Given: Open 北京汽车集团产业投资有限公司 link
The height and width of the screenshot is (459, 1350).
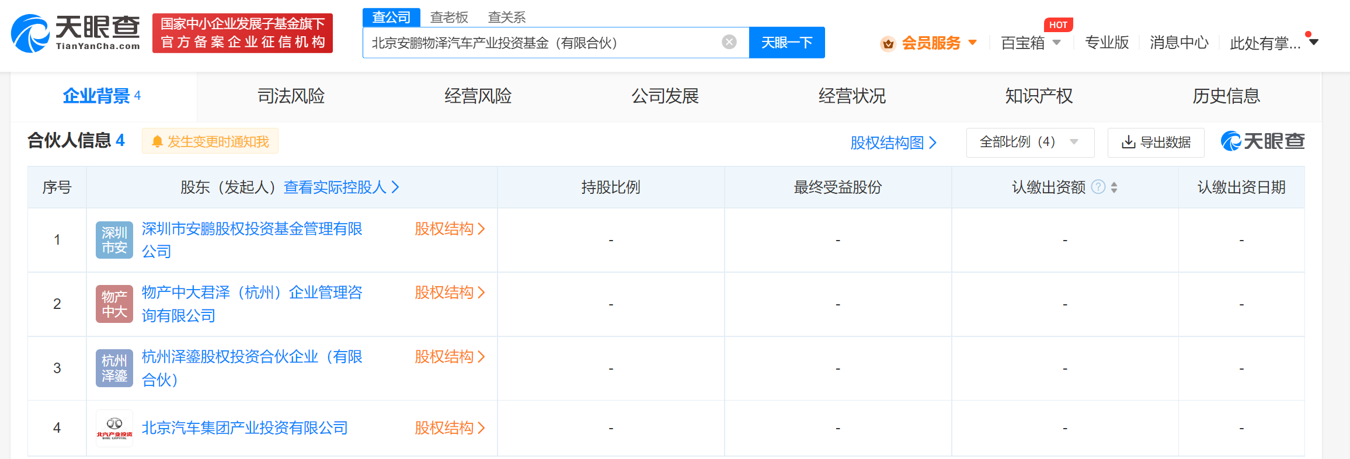Looking at the screenshot, I should point(245,428).
